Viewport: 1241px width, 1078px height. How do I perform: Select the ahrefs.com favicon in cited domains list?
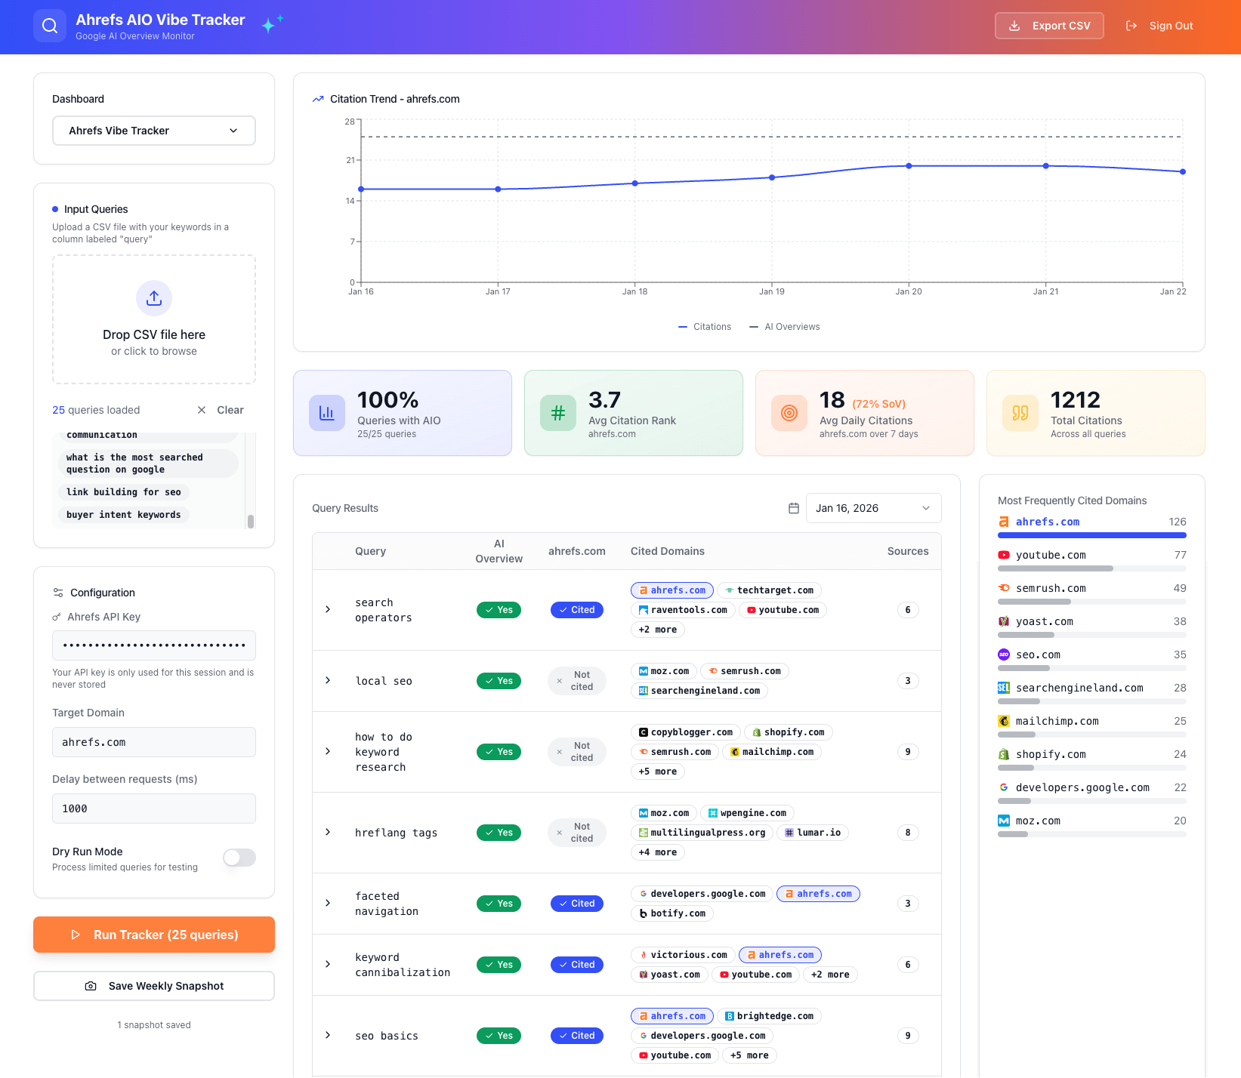click(1005, 522)
